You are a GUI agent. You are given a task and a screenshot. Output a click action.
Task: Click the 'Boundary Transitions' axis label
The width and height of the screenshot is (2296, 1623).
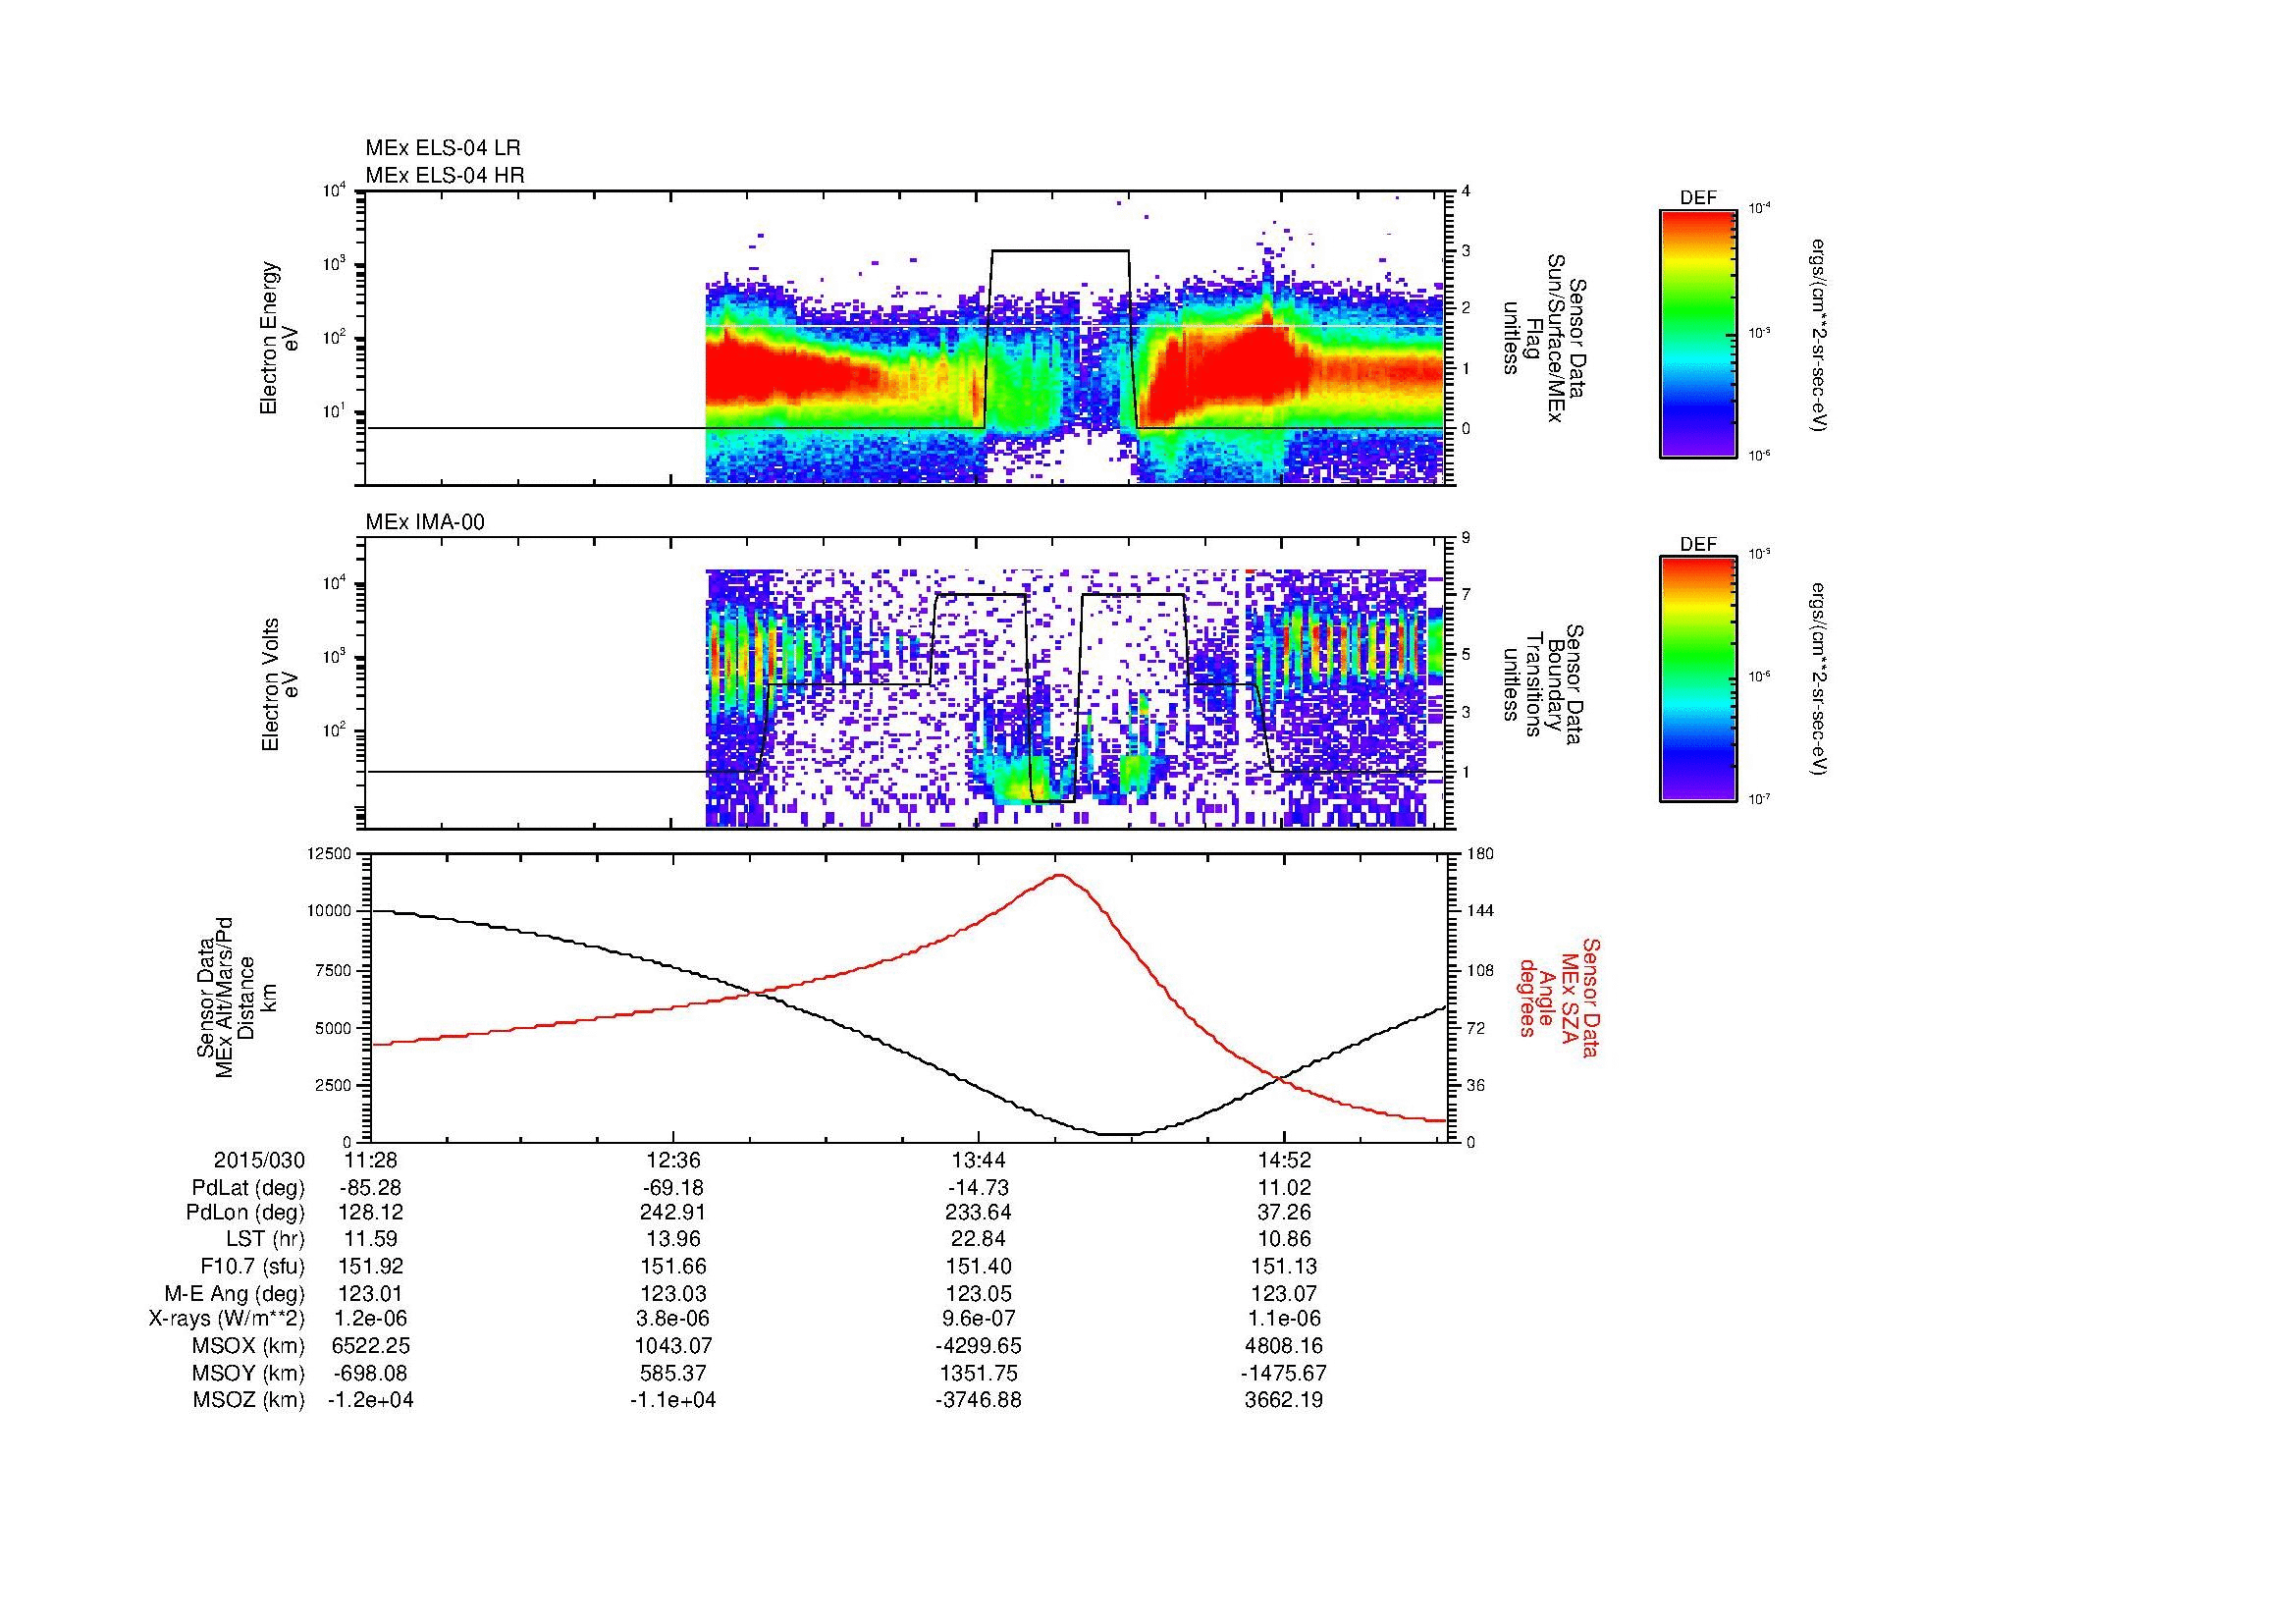(1543, 684)
